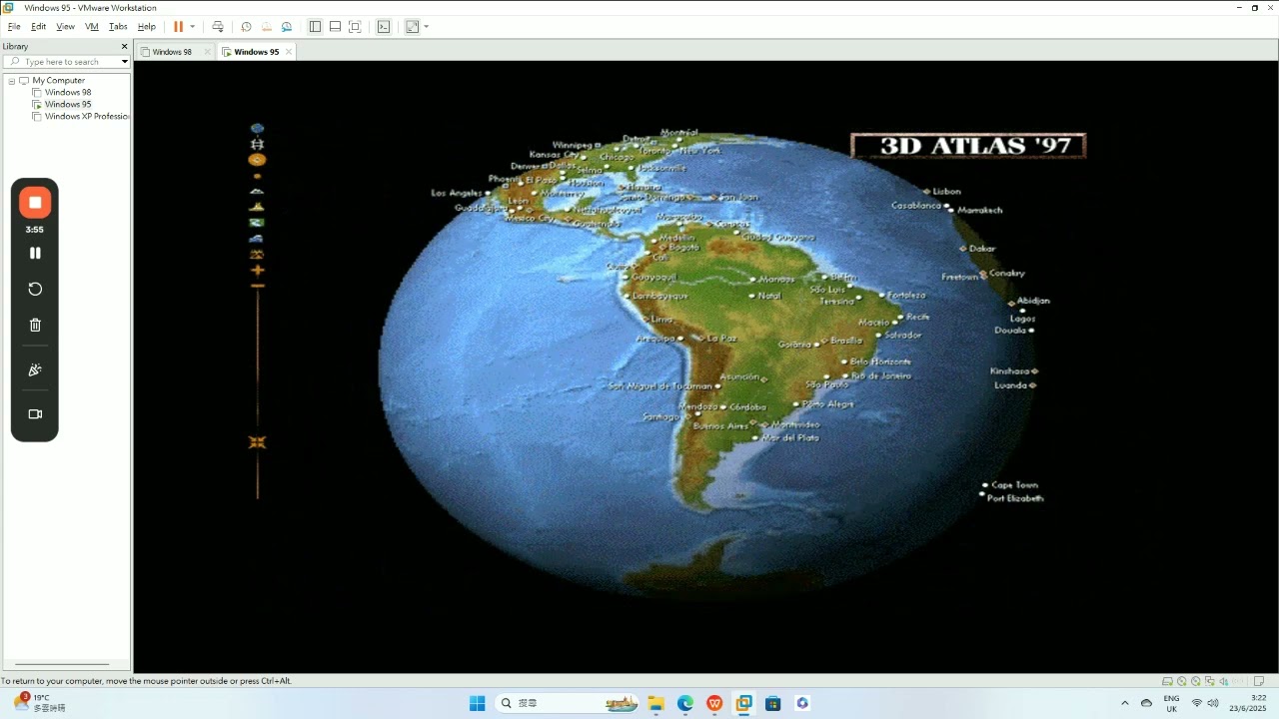Screen dimensions: 1279x719
Task: Open Microsoft Store from the taskbar
Action: tap(772, 703)
